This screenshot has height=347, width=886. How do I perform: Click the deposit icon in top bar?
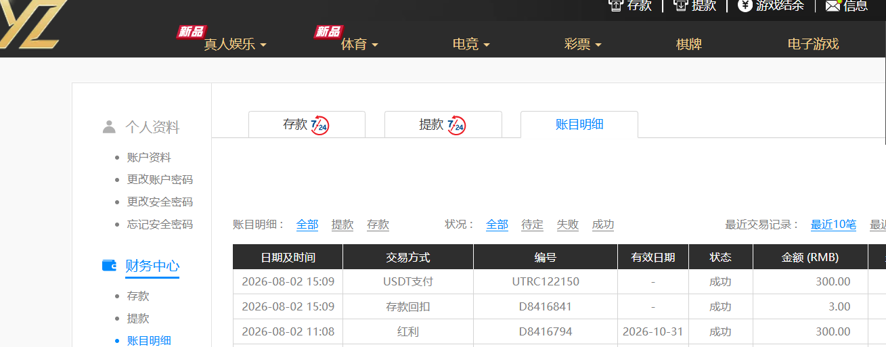615,5
